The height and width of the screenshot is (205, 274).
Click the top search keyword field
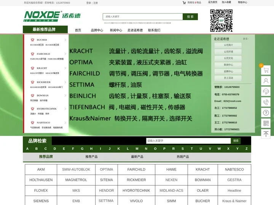pyautogui.click(x=143, y=17)
